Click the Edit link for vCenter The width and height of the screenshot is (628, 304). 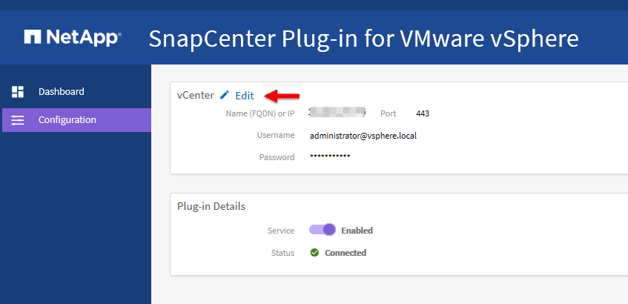coord(244,96)
